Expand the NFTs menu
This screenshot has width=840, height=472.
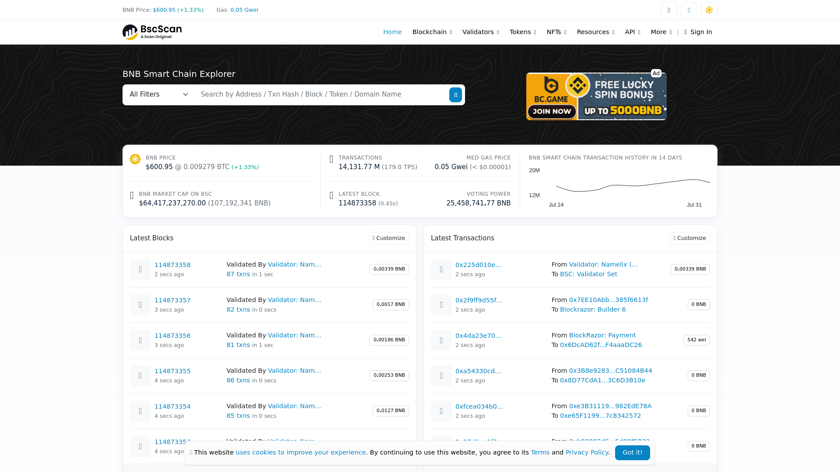click(x=556, y=32)
